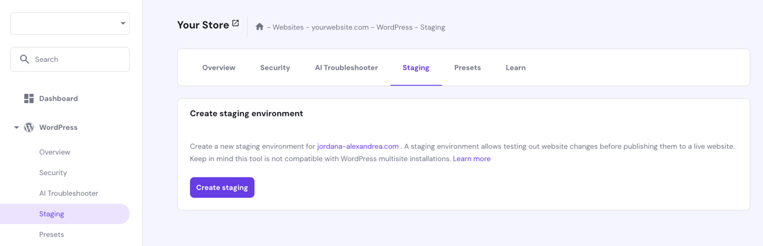The width and height of the screenshot is (763, 246).
Task: Click the Search input field
Action: (70, 59)
